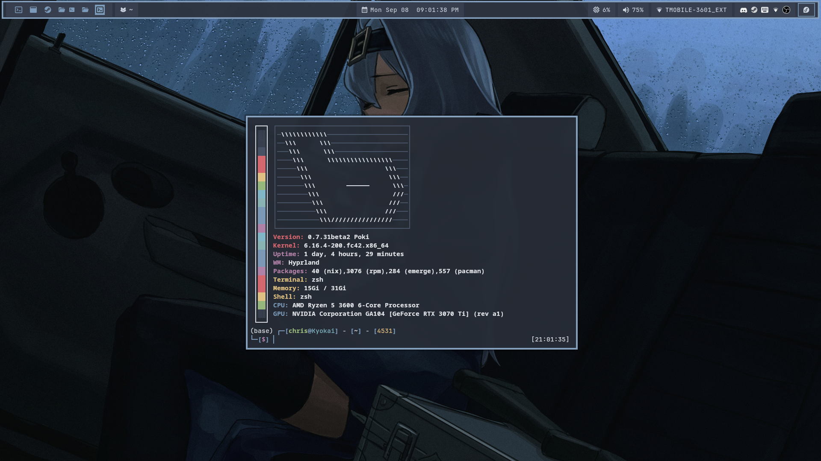
Task: Click the Fedora logo launcher button
Action: 806,10
